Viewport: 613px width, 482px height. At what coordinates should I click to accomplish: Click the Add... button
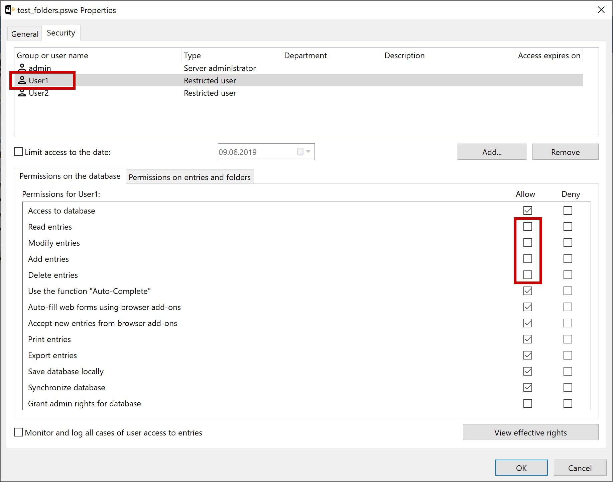click(x=492, y=152)
